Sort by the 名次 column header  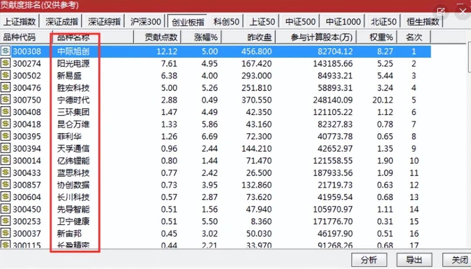click(414, 37)
